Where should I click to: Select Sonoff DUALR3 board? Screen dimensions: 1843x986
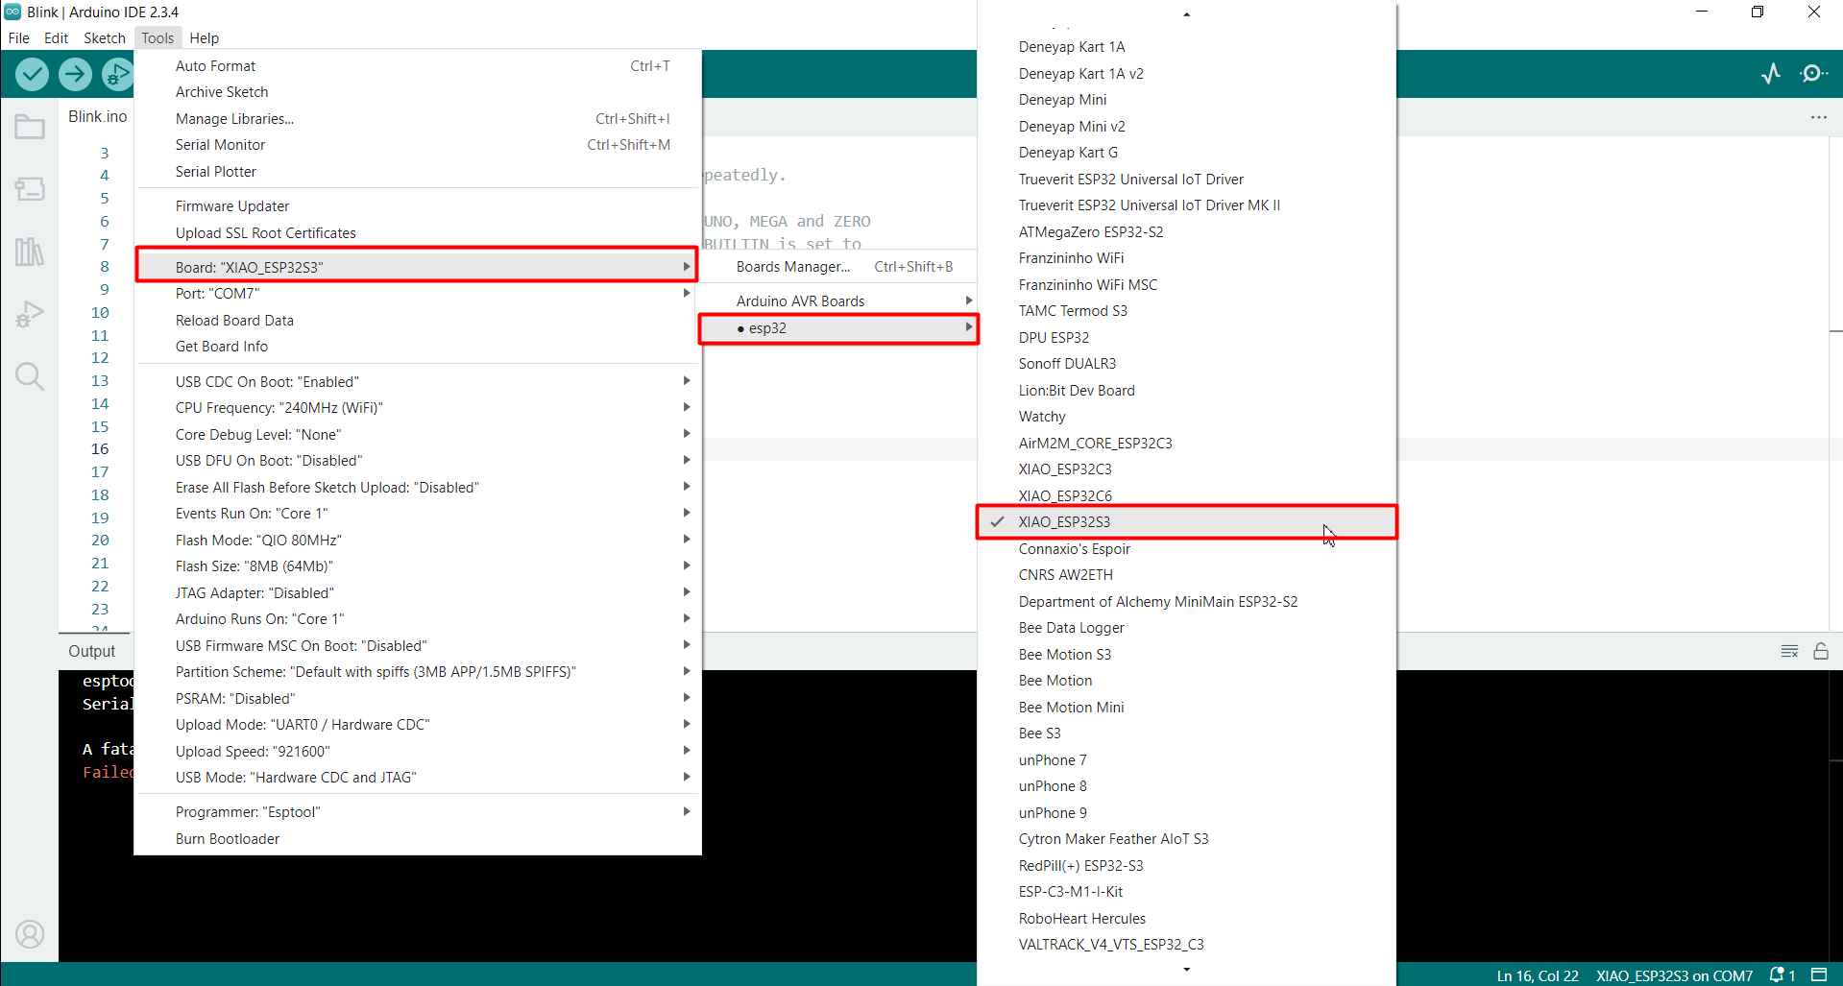coord(1186,364)
